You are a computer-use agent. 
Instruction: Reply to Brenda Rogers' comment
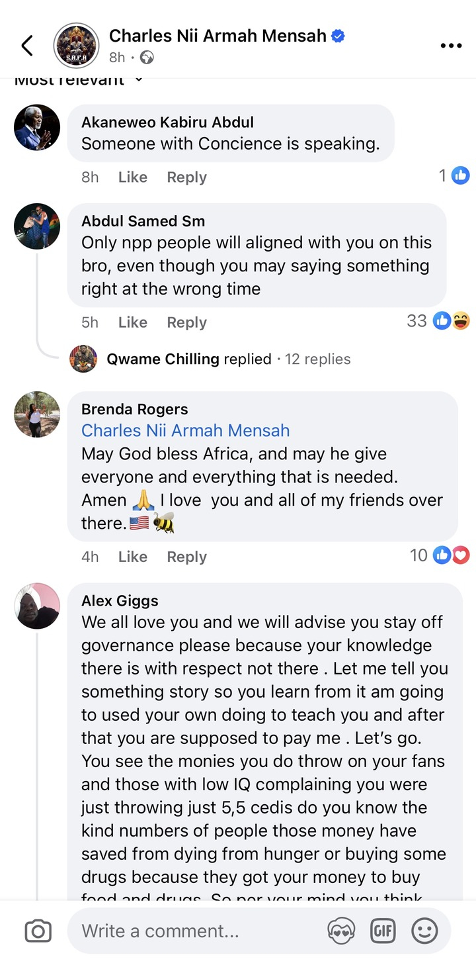(x=186, y=557)
